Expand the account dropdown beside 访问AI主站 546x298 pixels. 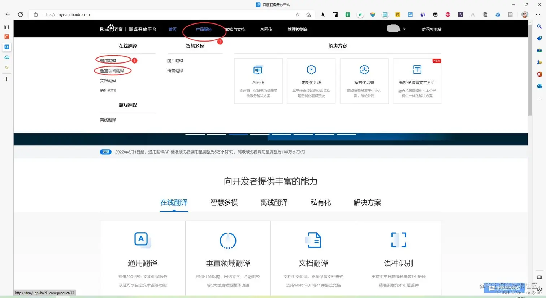pos(404,29)
